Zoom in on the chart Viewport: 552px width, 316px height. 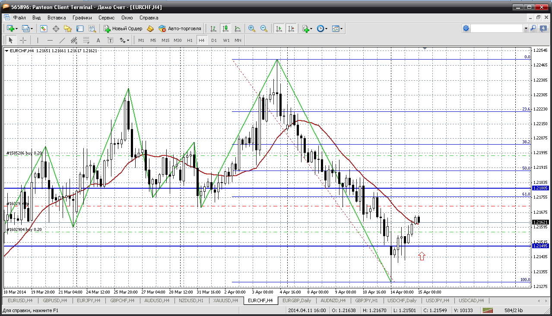pyautogui.click(x=251, y=28)
